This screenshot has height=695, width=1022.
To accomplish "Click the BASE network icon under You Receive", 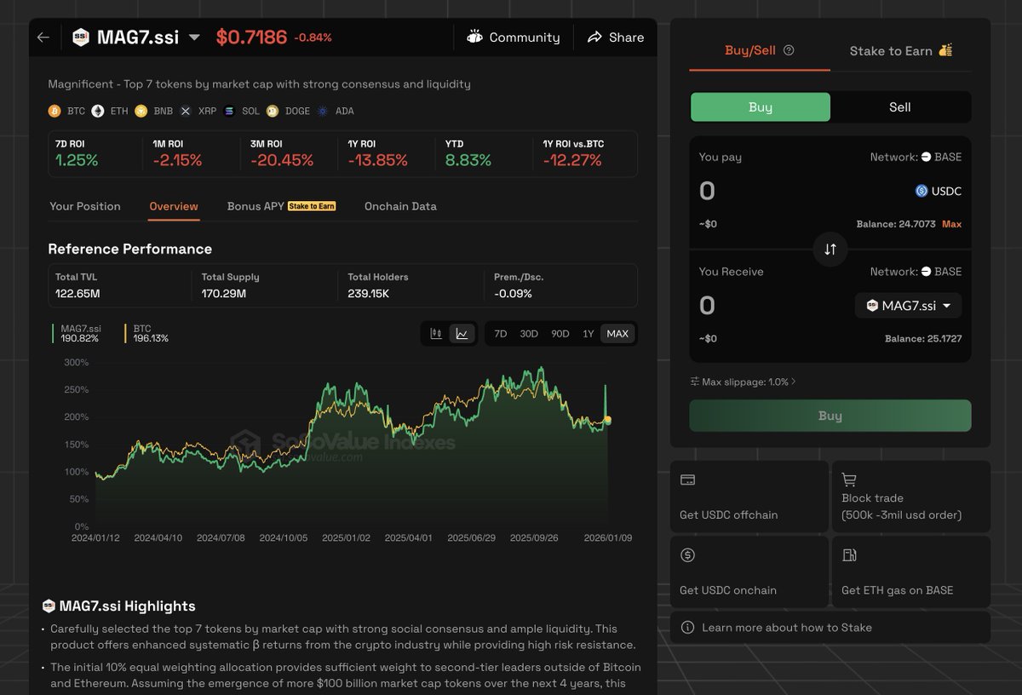I will point(926,272).
